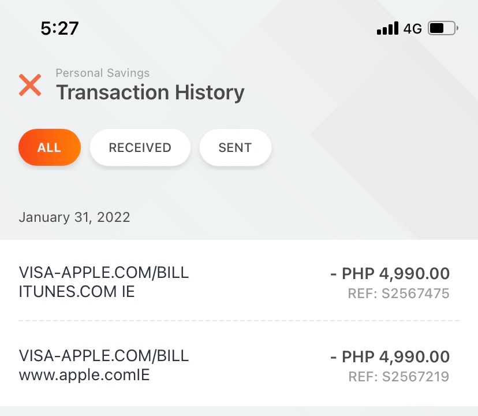
Task: Open the ITUNES.COM IE transaction entry
Action: [239, 282]
